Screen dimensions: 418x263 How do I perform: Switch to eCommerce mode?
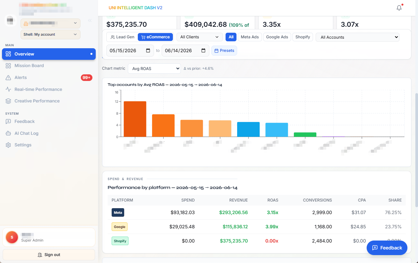155,37
